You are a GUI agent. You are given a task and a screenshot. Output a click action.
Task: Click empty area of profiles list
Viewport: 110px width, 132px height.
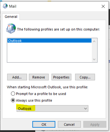coord(49,53)
